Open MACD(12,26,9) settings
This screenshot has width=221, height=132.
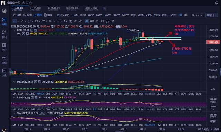[36, 82]
